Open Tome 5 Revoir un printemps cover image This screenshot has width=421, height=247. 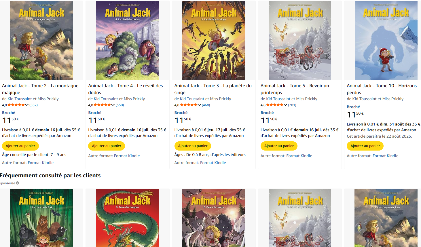coord(300,40)
